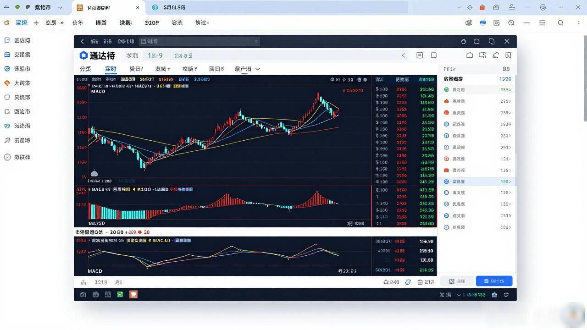Click the 通达特 title text

point(102,55)
